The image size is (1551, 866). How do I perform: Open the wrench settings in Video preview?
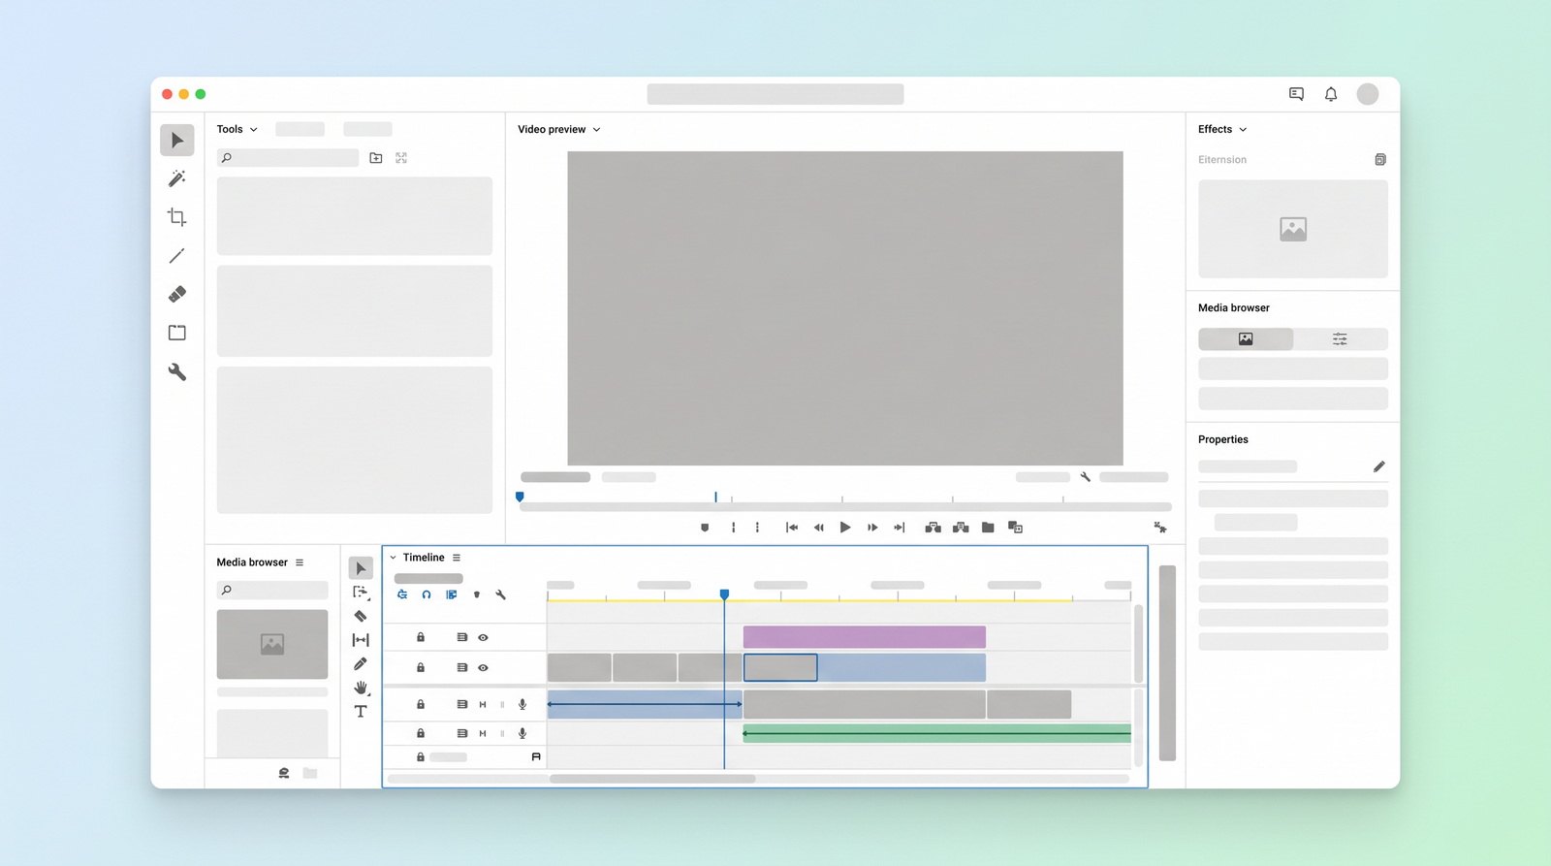pos(1086,477)
